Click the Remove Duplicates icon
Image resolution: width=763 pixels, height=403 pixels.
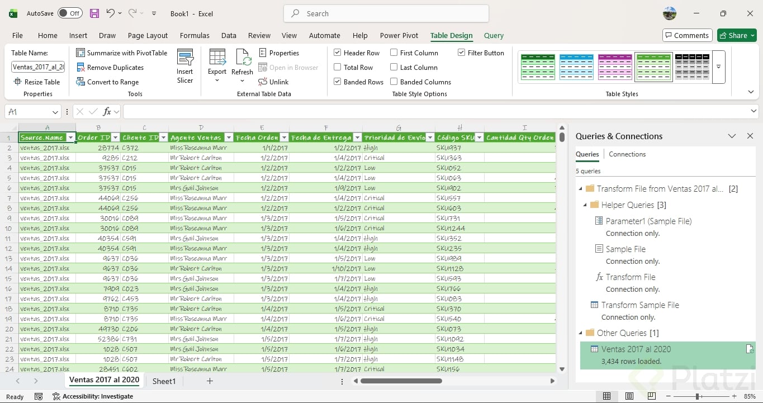click(81, 67)
